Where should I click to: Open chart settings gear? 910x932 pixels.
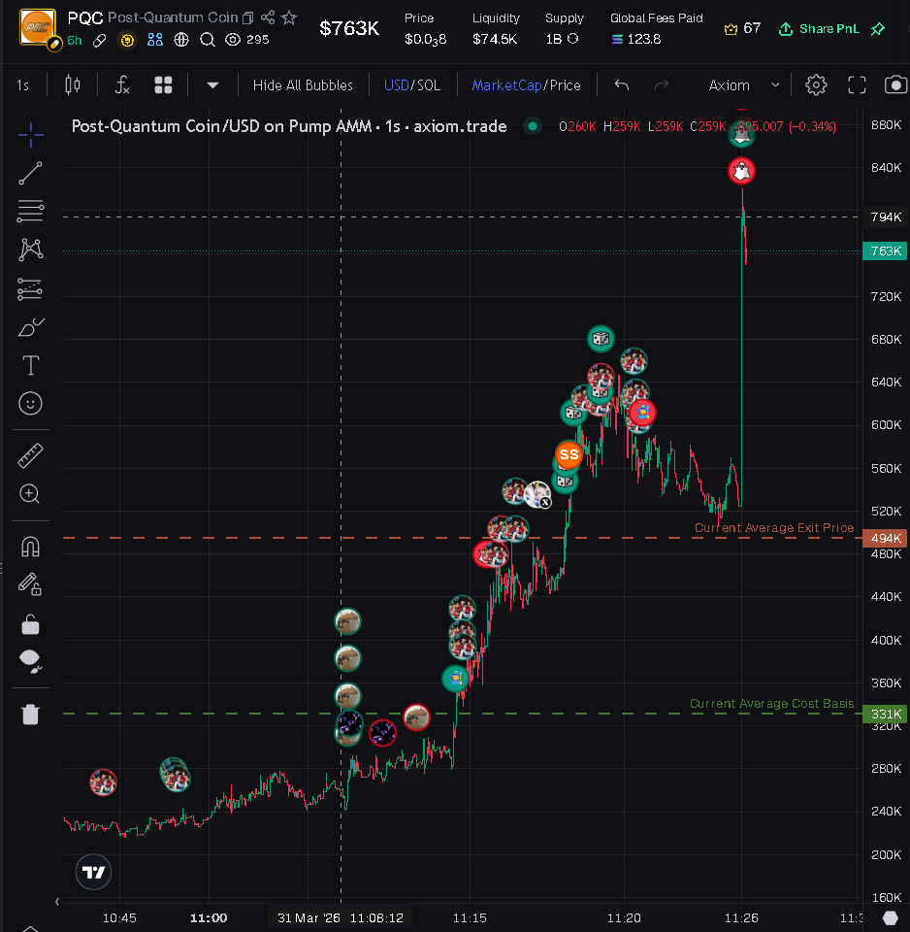pyautogui.click(x=816, y=85)
